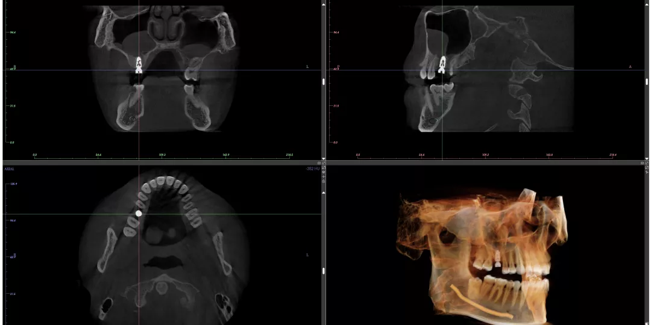Click the 126.9 value on axial vertical ruler
Screen dimensions: 651x325
point(13,184)
